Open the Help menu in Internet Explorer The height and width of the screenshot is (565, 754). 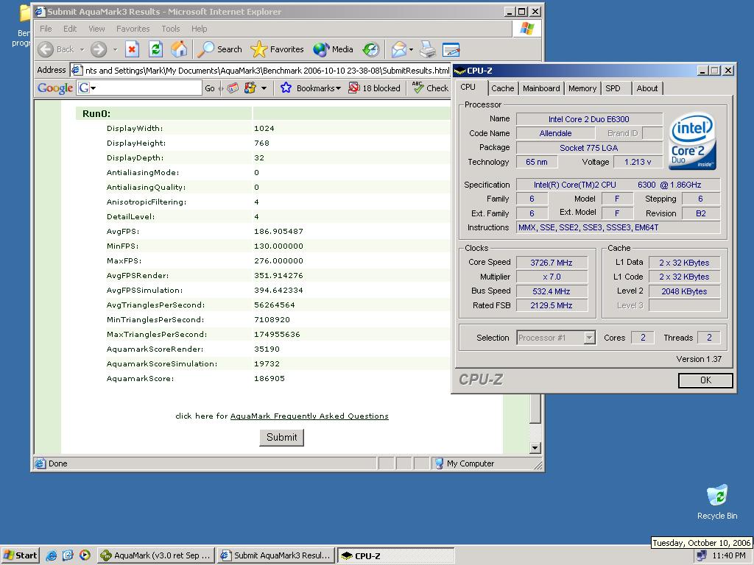[x=199, y=29]
